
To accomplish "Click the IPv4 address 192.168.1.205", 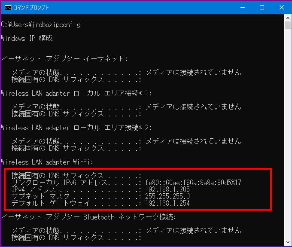I will click(x=167, y=189).
